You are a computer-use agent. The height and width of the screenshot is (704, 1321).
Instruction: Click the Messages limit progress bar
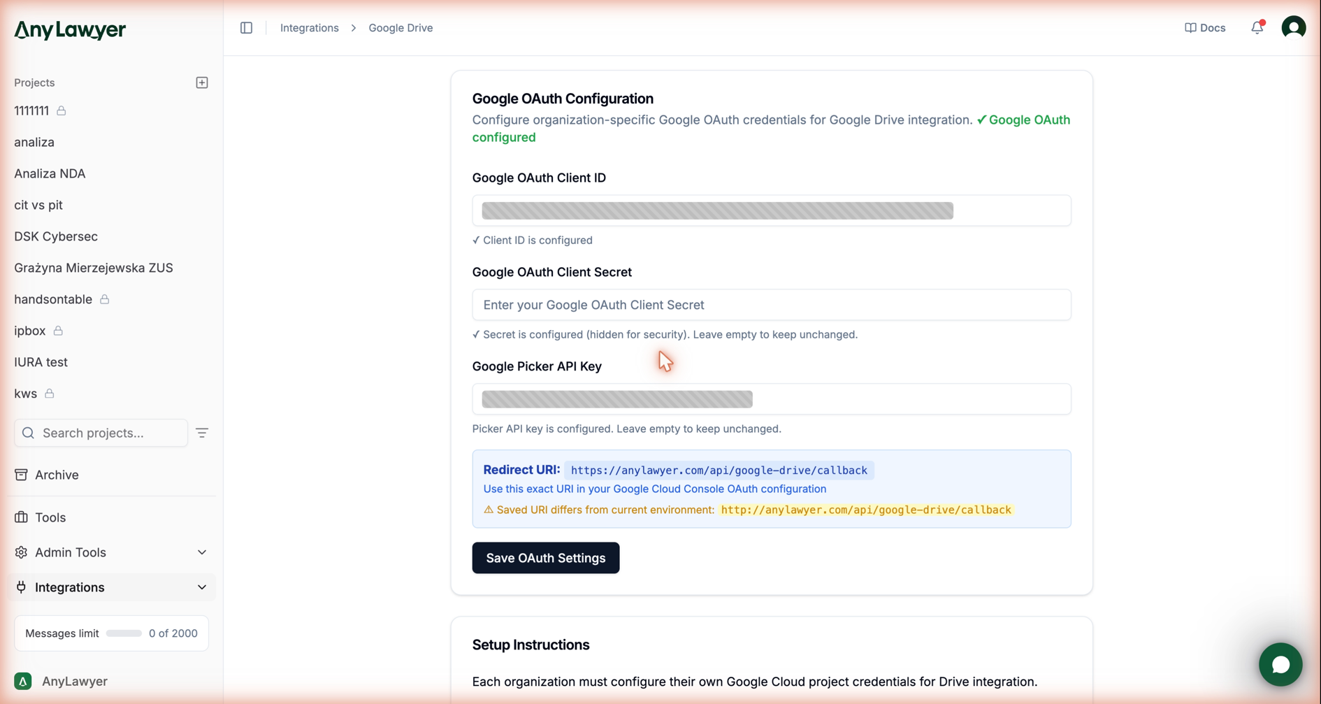(124, 633)
